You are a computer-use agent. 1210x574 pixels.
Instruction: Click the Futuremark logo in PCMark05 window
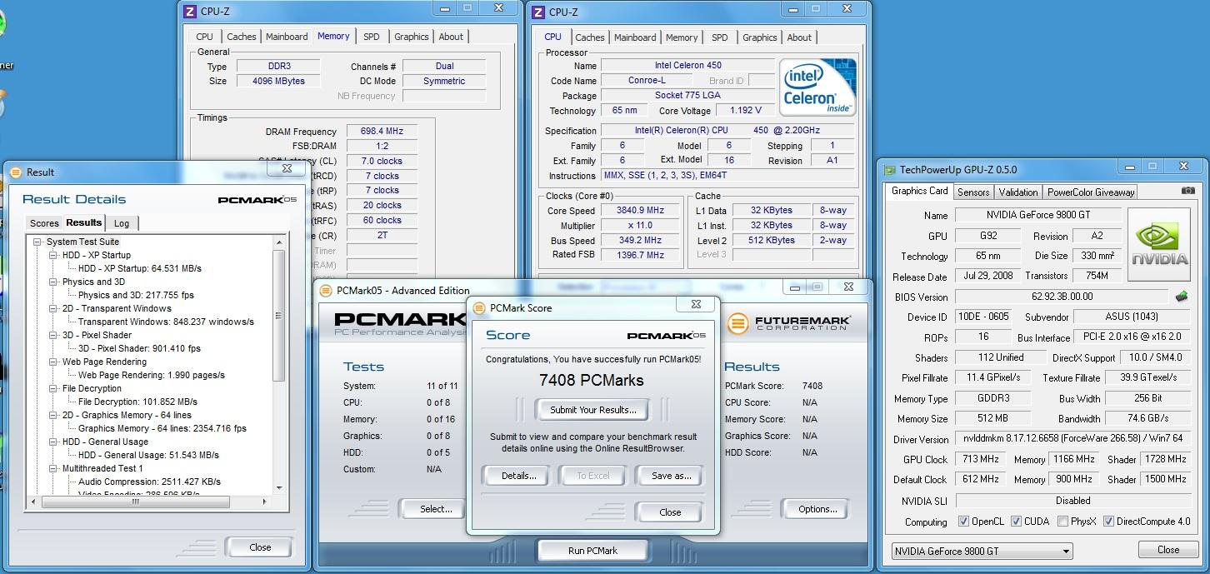[x=788, y=323]
